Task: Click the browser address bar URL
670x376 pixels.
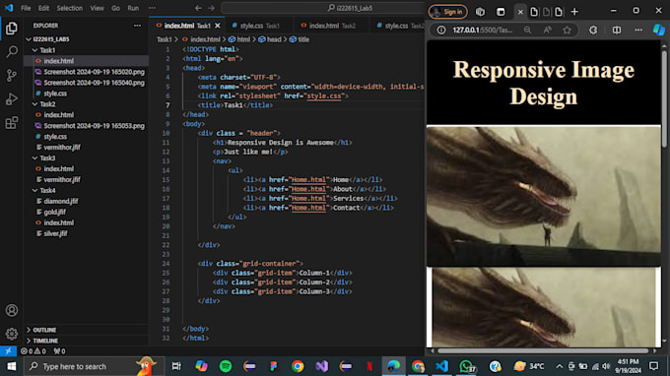Action: pos(483,30)
